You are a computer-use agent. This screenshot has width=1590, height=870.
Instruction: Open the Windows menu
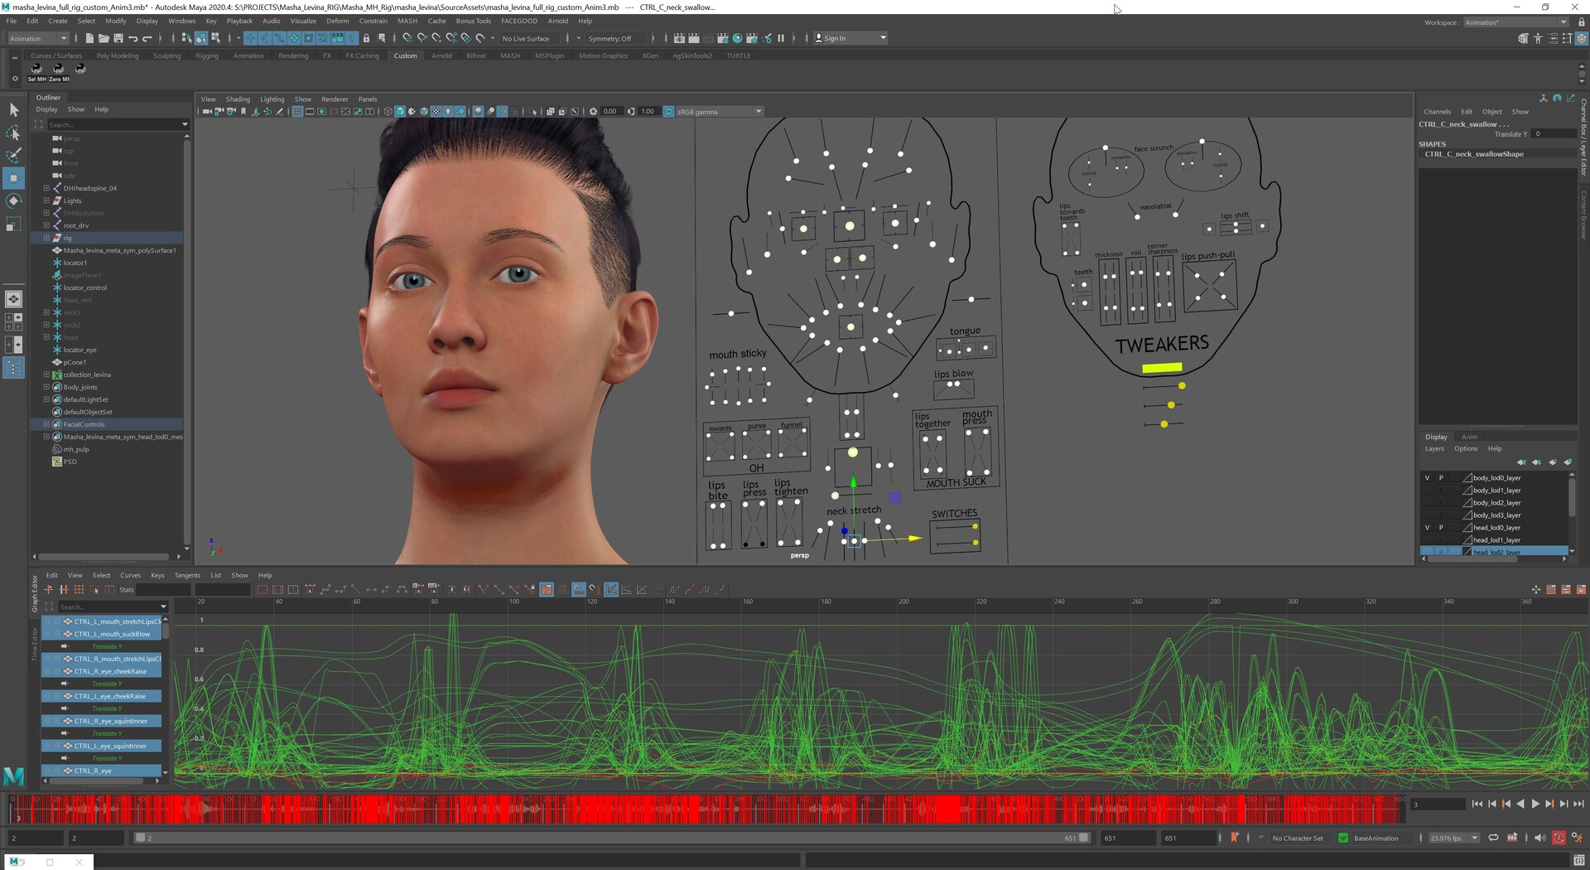pyautogui.click(x=181, y=21)
